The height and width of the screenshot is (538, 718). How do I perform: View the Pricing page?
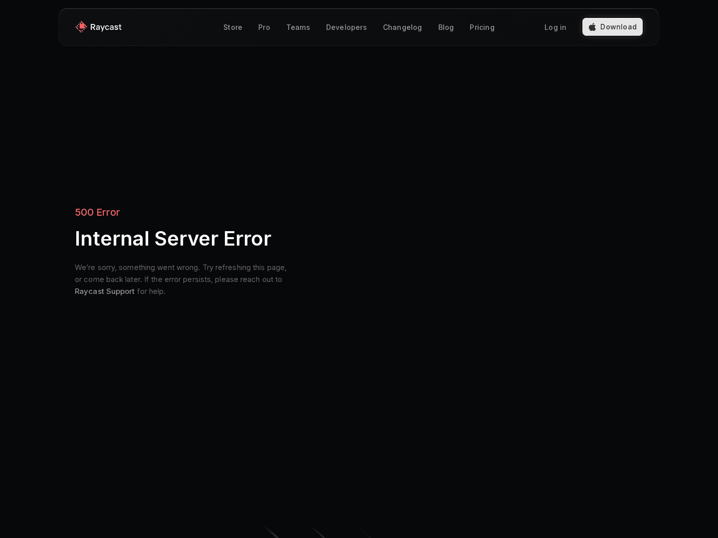click(482, 27)
